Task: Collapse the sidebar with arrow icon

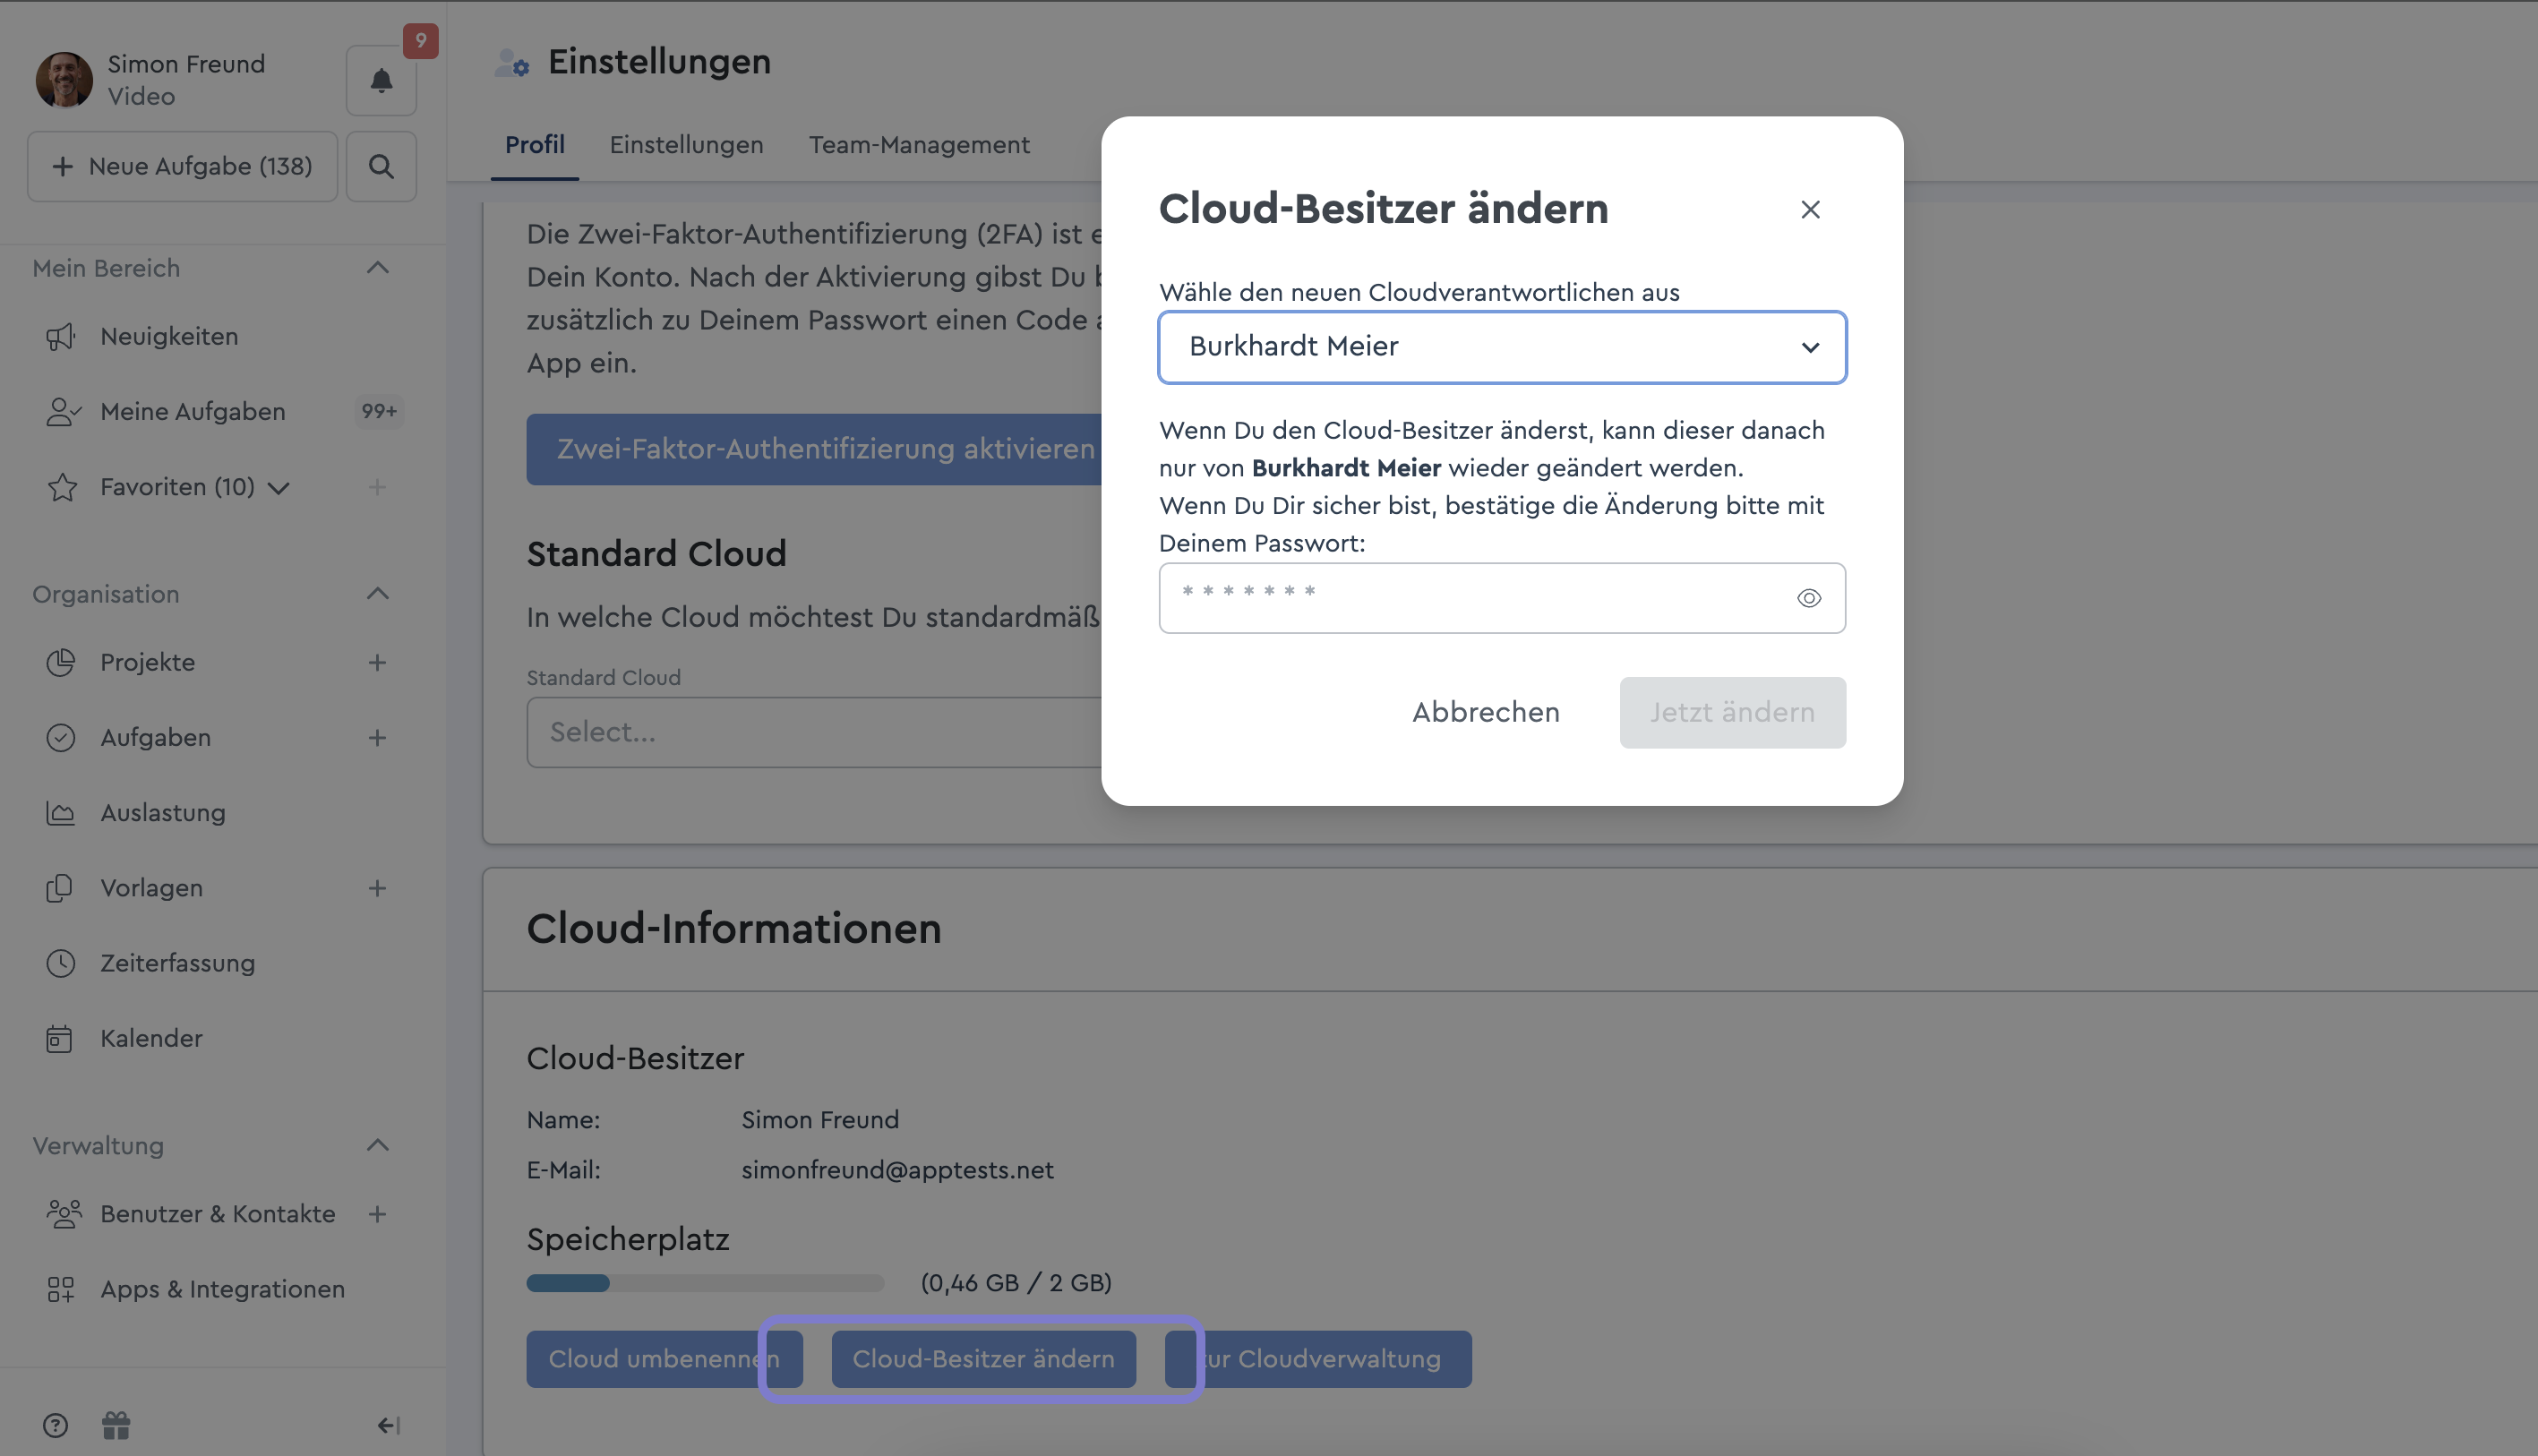Action: [388, 1425]
